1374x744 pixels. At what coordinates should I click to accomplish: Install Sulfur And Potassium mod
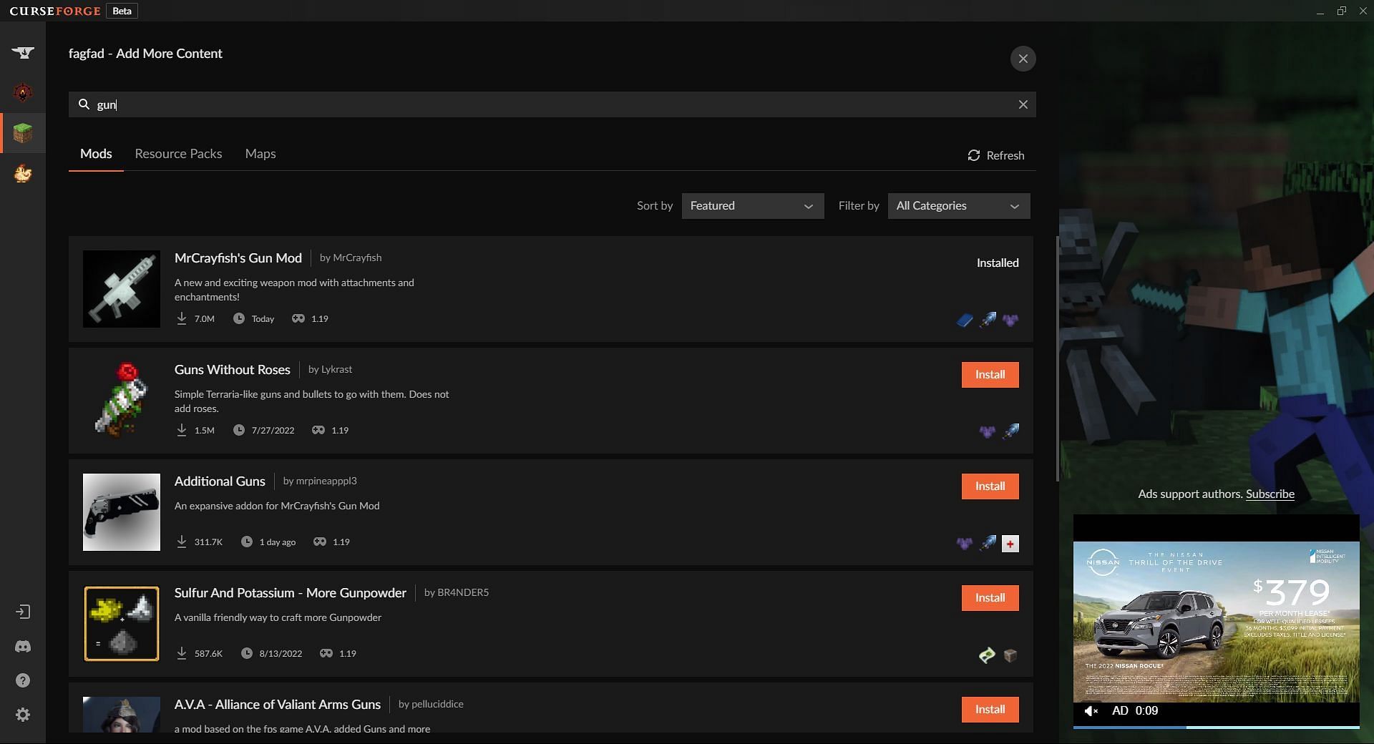tap(990, 598)
